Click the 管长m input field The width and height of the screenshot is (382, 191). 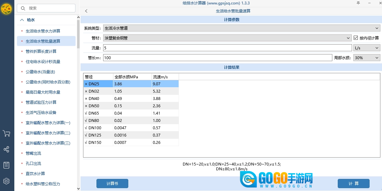pyautogui.click(x=217, y=58)
